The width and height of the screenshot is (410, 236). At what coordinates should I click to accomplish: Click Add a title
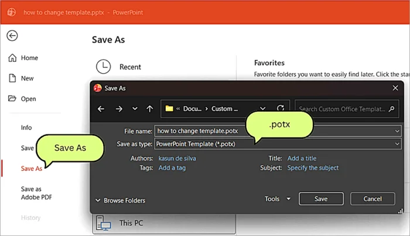pos(302,158)
